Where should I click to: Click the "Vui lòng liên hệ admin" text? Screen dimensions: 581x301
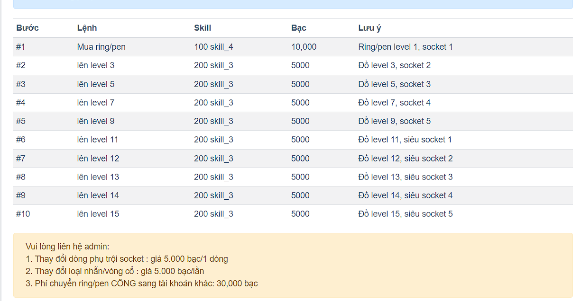67,247
